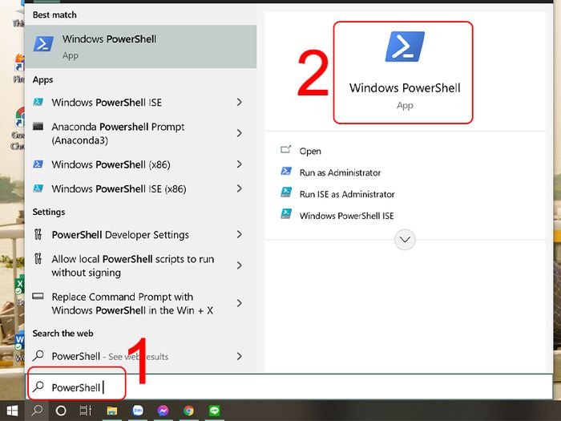This screenshot has width=561, height=421.
Task: Open Allow local PowerShell scripts without signing
Action: click(x=140, y=265)
